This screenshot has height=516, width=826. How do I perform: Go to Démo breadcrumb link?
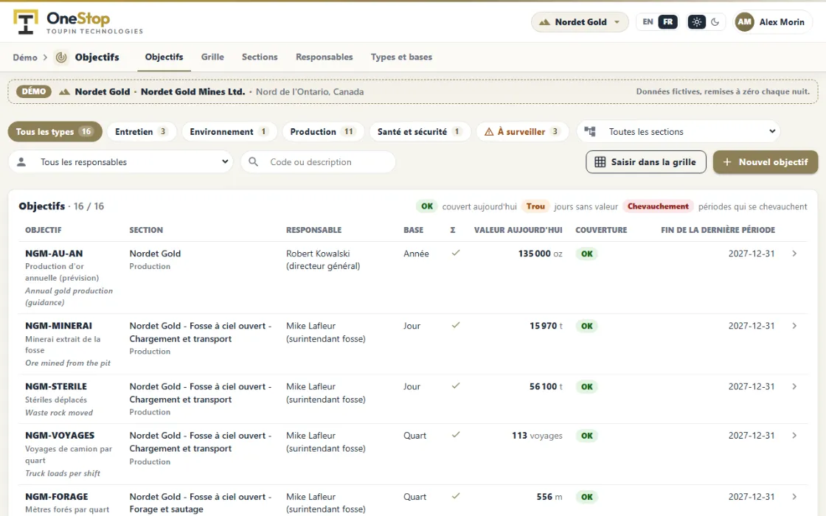[25, 57]
